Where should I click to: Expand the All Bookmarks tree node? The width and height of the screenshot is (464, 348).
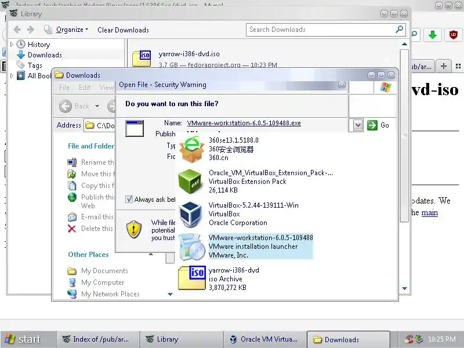pos(12,76)
